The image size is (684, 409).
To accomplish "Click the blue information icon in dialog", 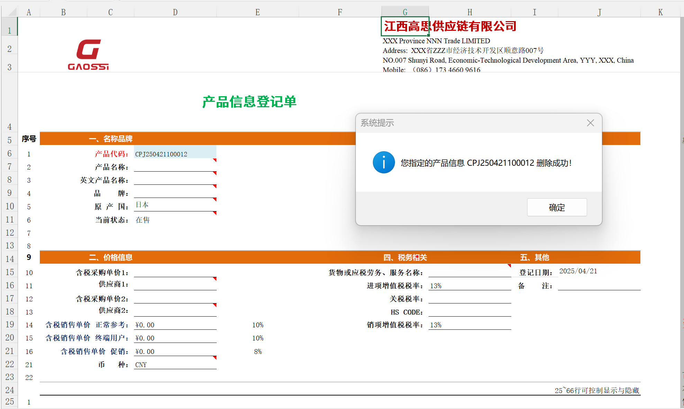I will click(384, 162).
